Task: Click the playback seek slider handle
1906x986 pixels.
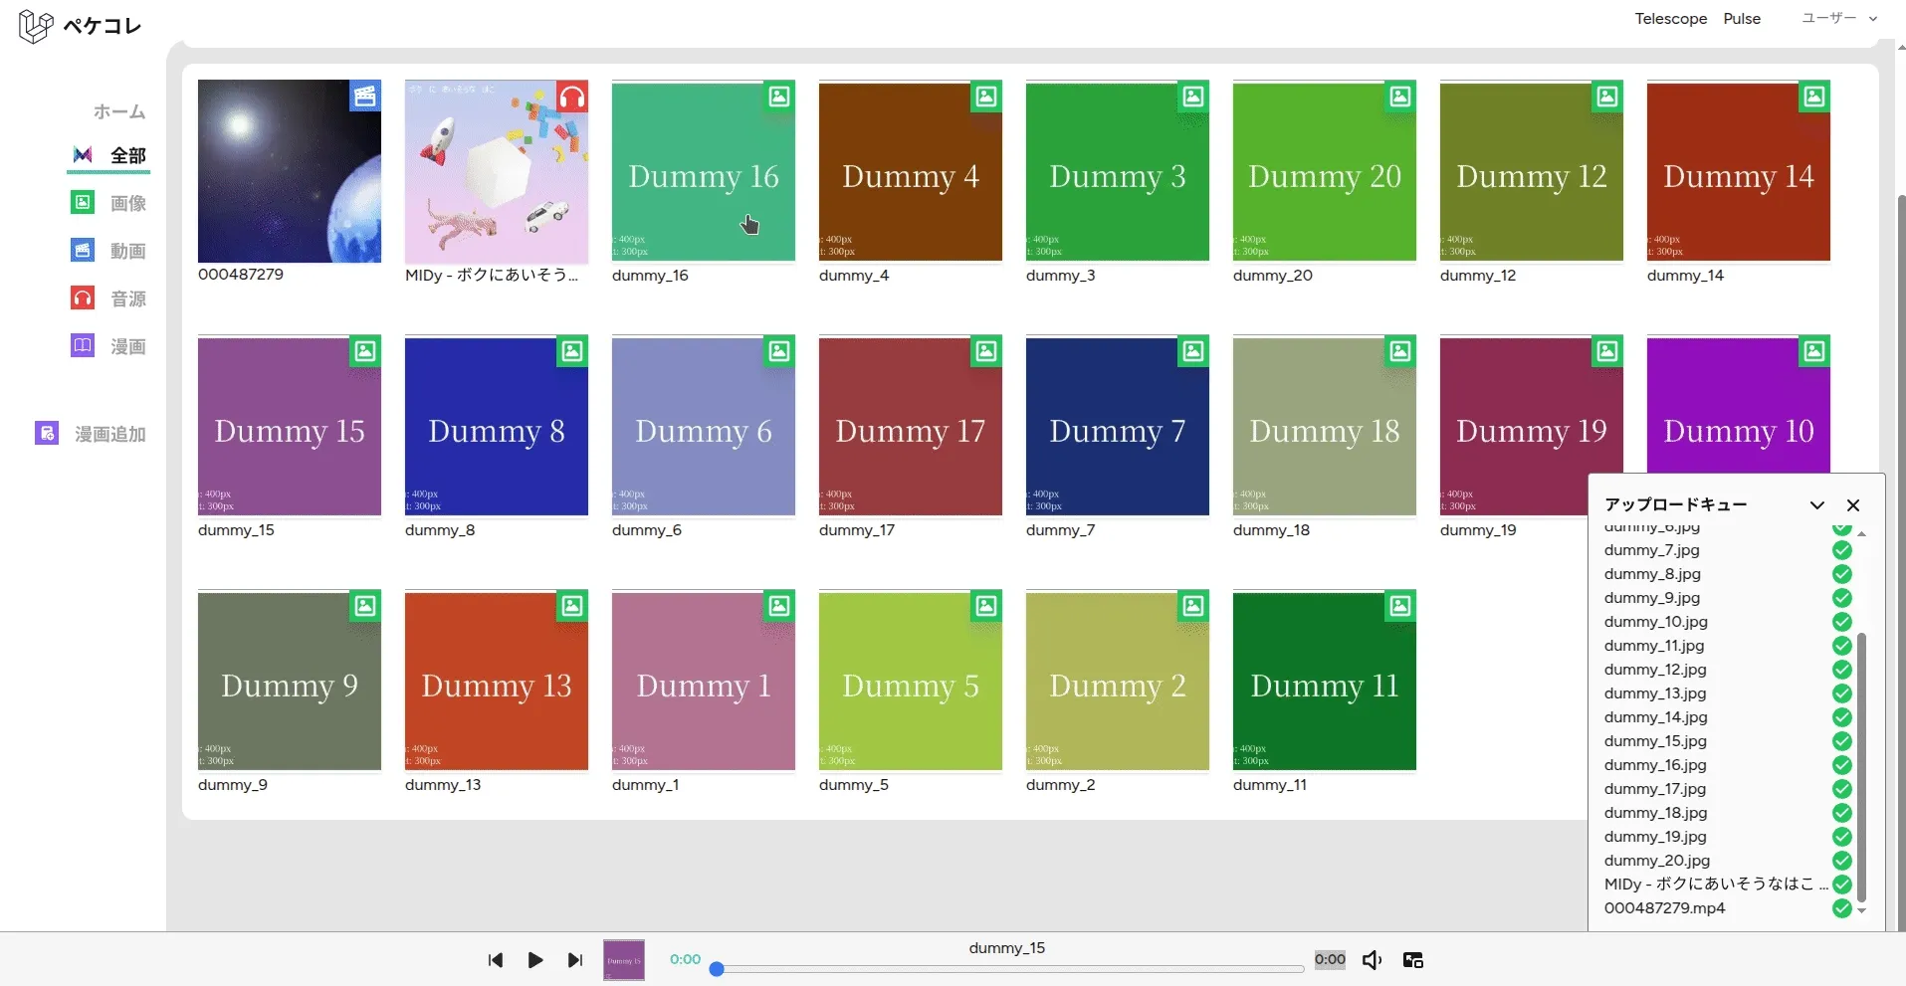Action: click(x=717, y=969)
